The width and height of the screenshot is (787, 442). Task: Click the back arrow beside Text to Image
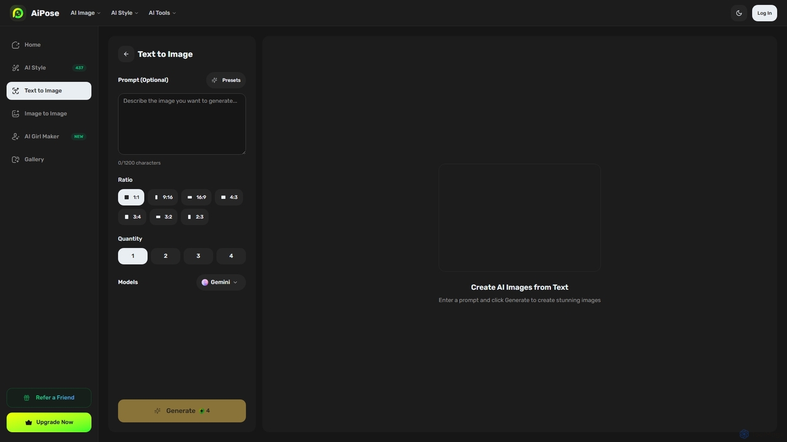[x=126, y=54]
